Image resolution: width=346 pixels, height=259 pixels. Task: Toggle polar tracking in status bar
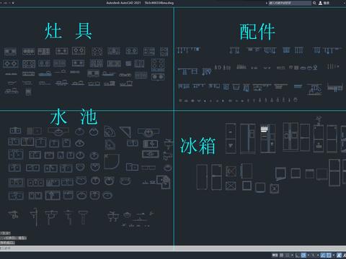(x=303, y=255)
